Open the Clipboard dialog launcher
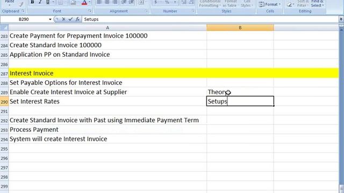Image resolution: width=344 pixels, height=193 pixels. pos(23,11)
